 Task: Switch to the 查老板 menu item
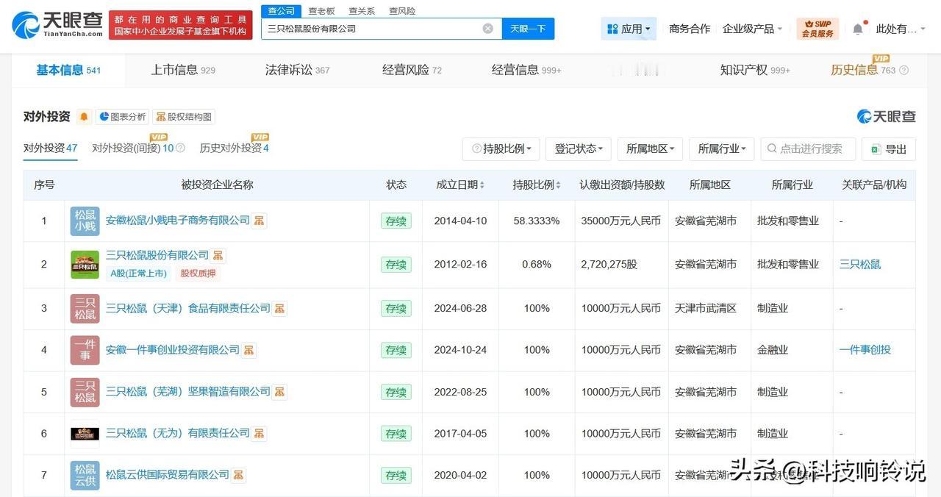pos(321,10)
